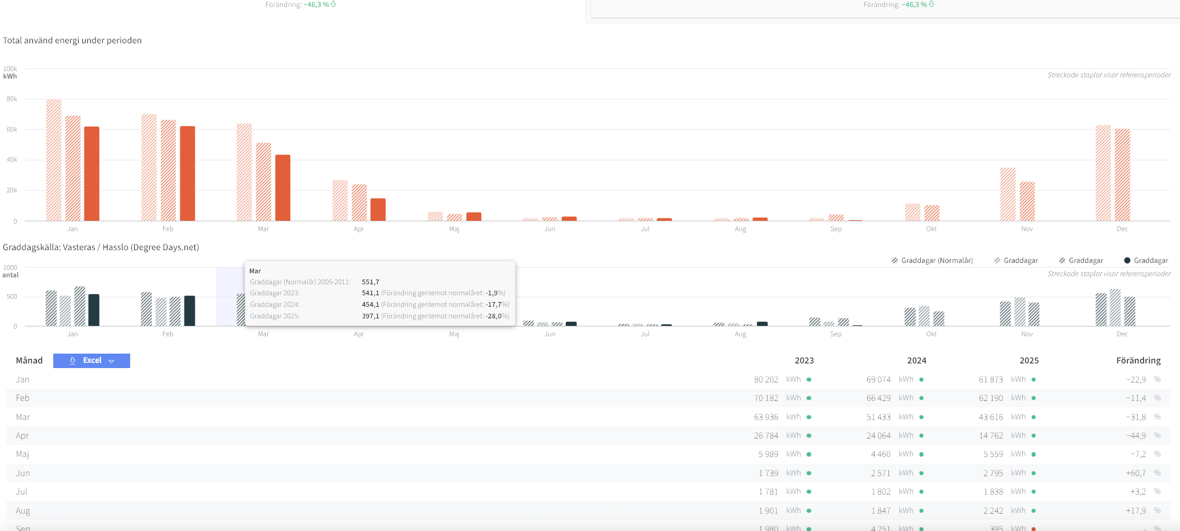Click the green status dot for Feb 2024

(921, 398)
